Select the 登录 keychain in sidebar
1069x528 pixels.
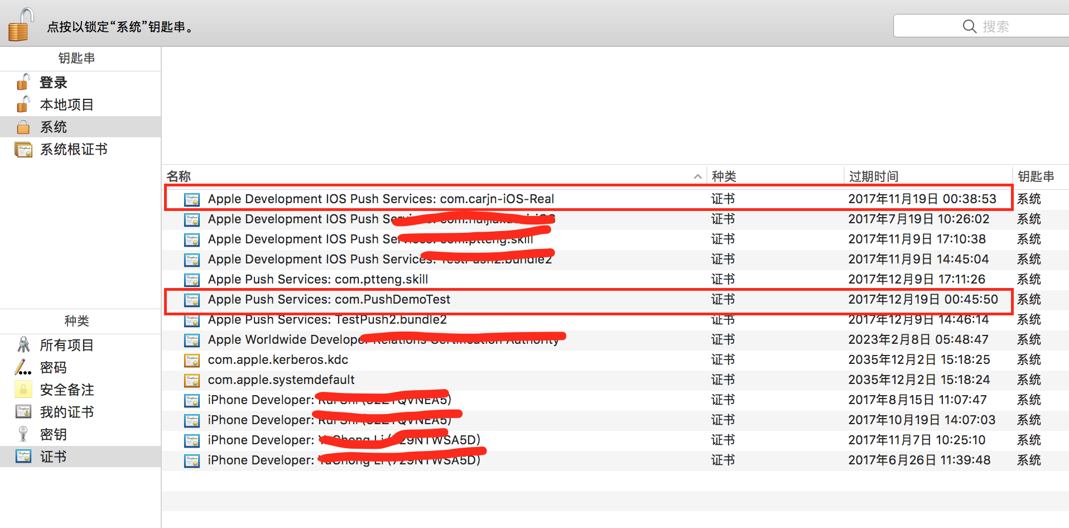pyautogui.click(x=54, y=83)
